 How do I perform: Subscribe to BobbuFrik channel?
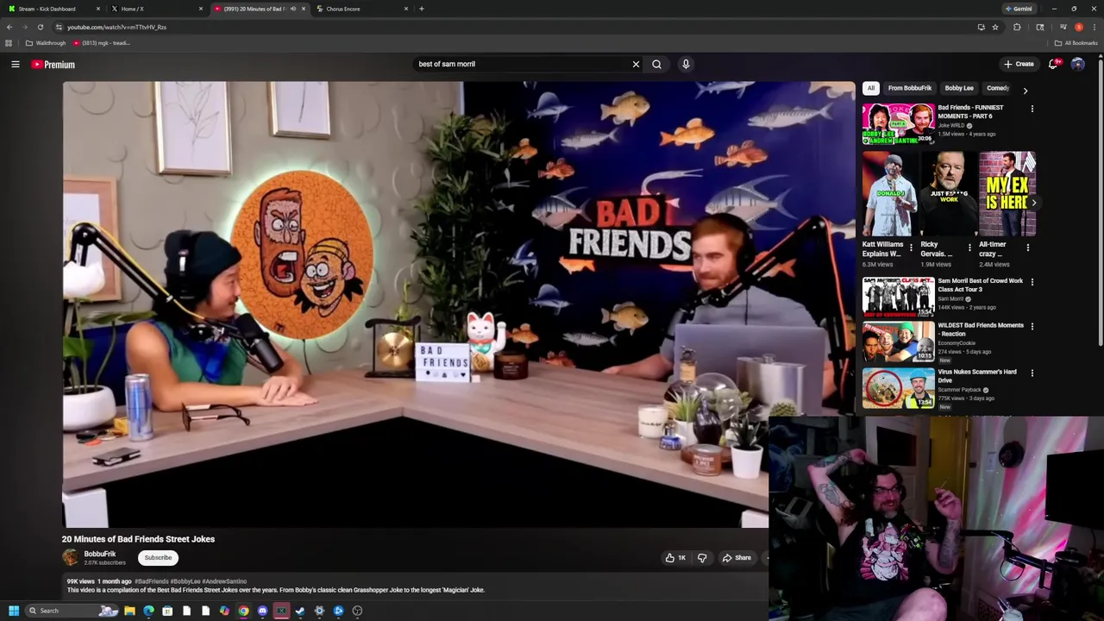click(x=158, y=558)
